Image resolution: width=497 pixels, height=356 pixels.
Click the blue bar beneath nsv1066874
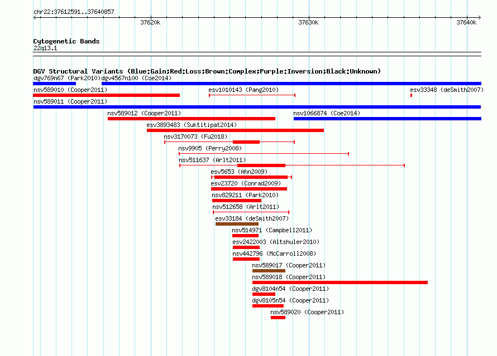click(x=388, y=119)
